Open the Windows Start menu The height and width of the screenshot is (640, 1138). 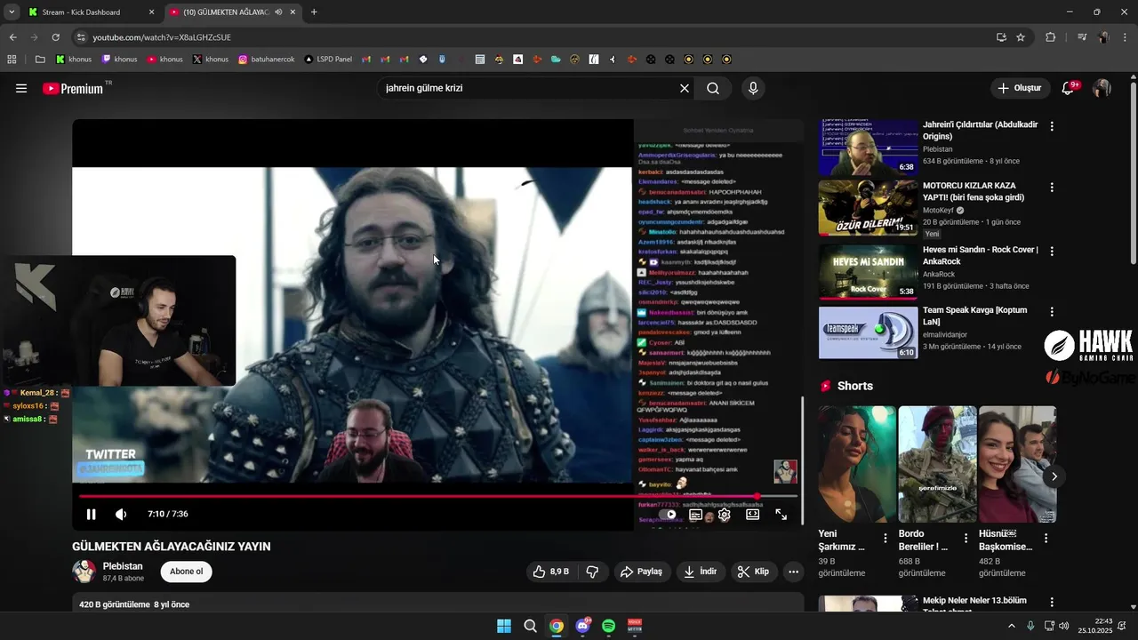tap(504, 626)
